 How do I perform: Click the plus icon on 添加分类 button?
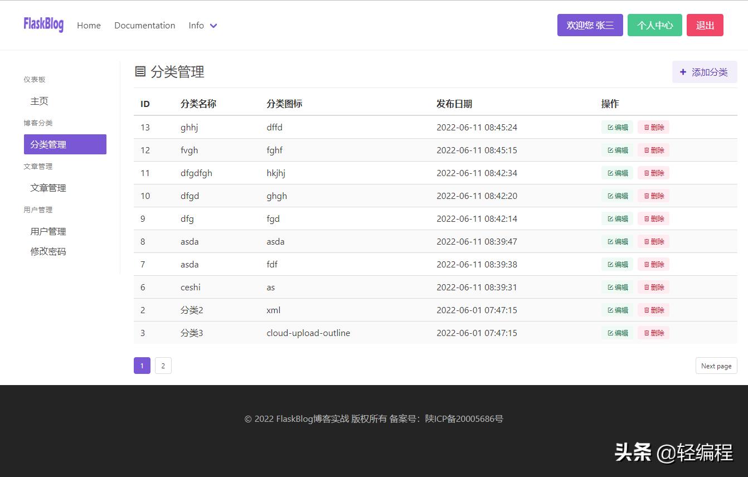(x=683, y=71)
